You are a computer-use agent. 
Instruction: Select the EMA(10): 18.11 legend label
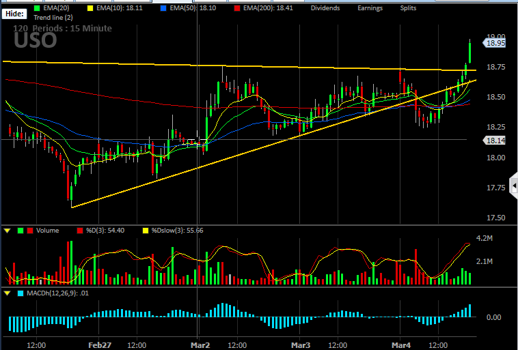coord(120,8)
